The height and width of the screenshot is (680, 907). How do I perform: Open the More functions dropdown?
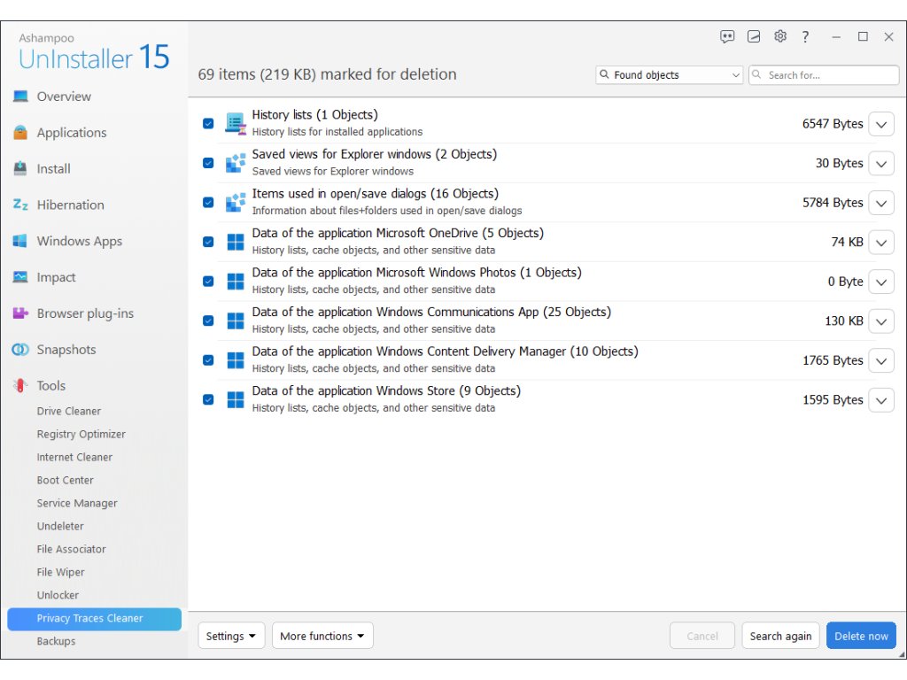[x=322, y=636]
